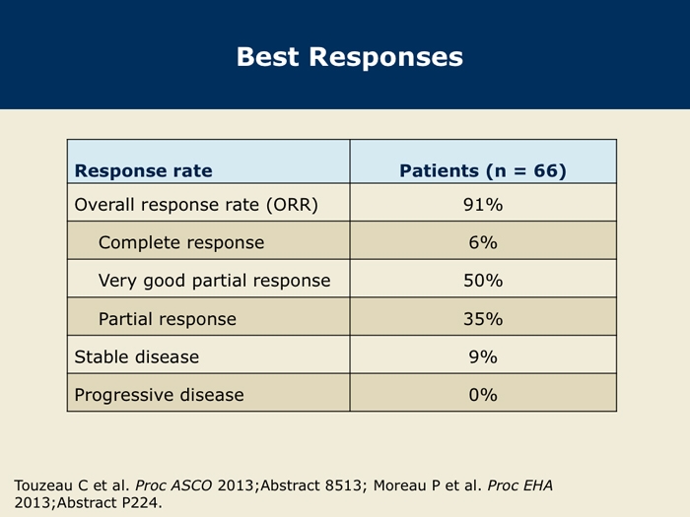Select the 9% value cell
The height and width of the screenshot is (517, 690).
pos(483,356)
